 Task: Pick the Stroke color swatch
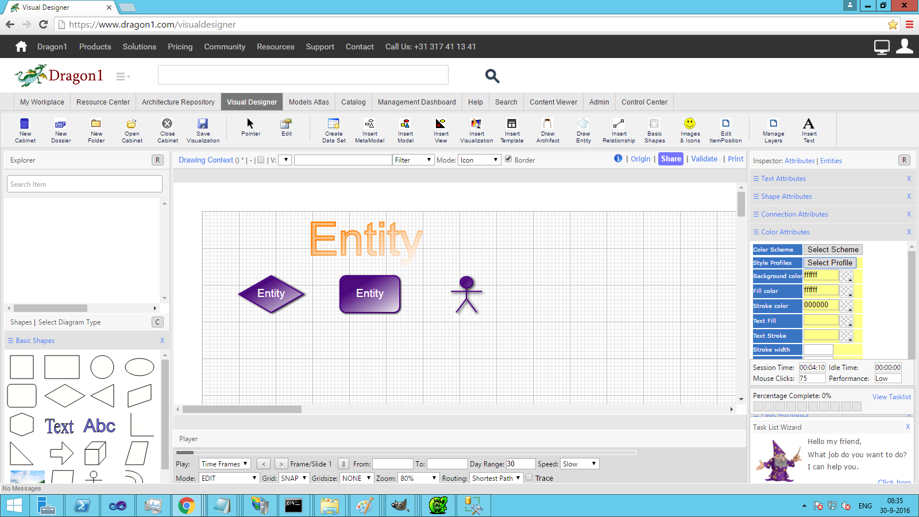pyautogui.click(x=846, y=306)
